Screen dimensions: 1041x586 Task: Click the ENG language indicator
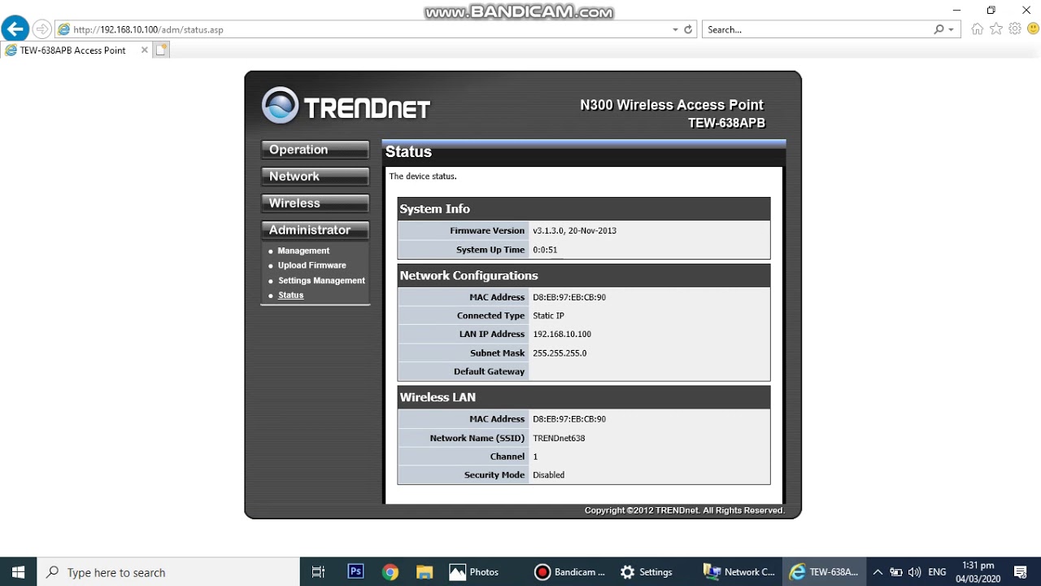coord(937,572)
